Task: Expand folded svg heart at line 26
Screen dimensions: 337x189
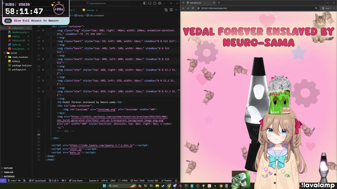Action: pos(43,59)
